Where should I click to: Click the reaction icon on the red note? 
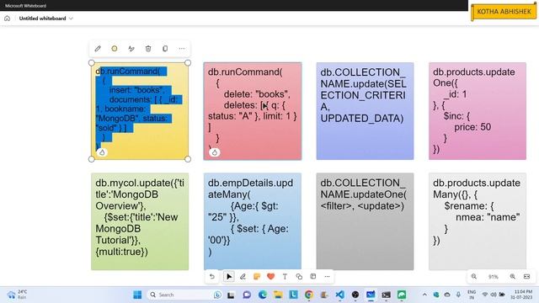coord(215,152)
